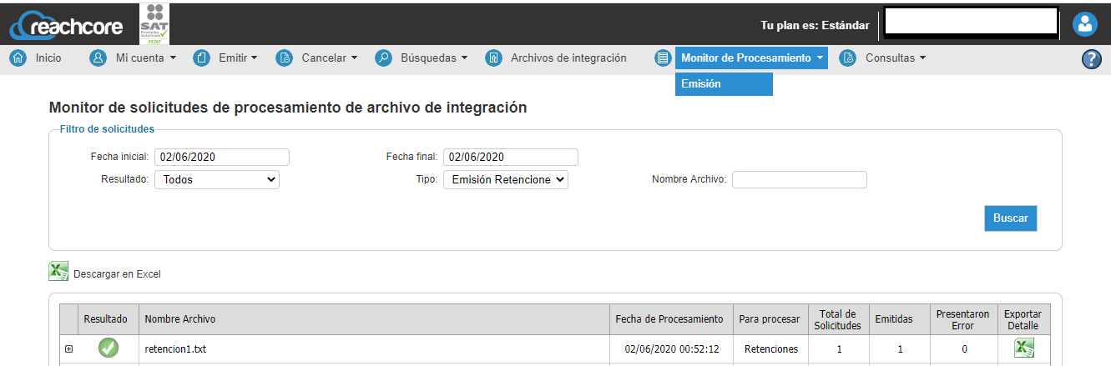Select the Emisión submenu item
Screen dimensions: 1111x366
(724, 84)
